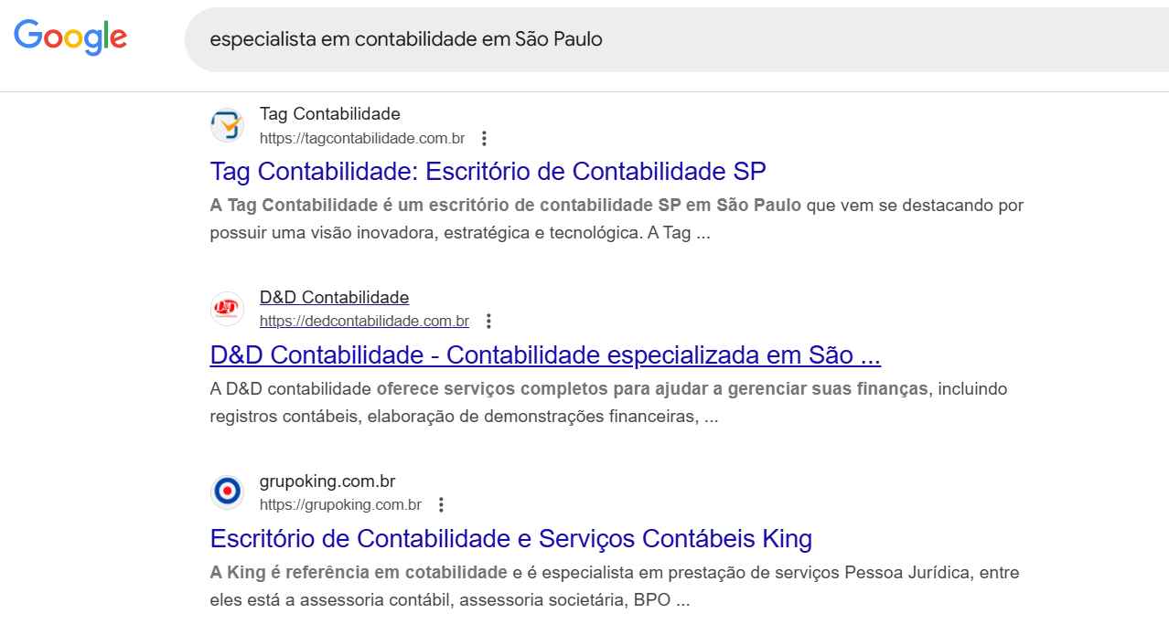
Task: Click the grupoking.com.br target-style favicon
Action: [x=227, y=492]
